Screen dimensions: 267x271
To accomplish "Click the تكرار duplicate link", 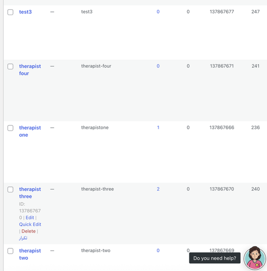I will 23,238.
